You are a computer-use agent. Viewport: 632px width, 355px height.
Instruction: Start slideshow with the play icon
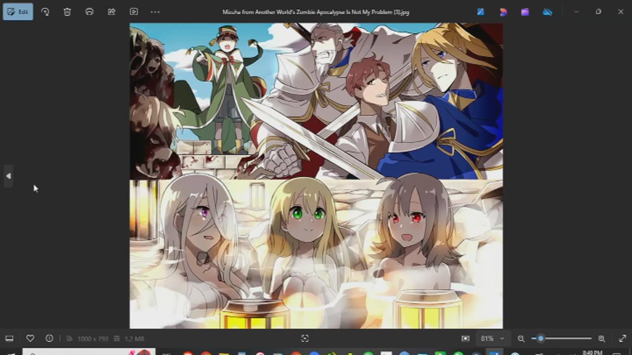tap(134, 12)
